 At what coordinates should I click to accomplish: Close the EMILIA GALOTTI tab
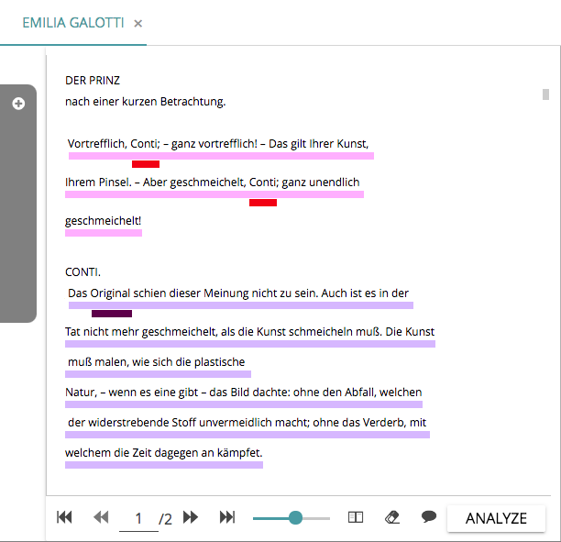(x=137, y=24)
